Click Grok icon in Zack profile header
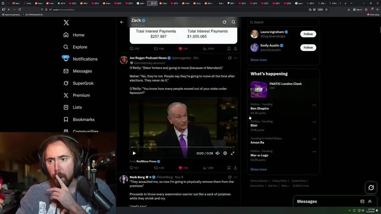 (224, 22)
